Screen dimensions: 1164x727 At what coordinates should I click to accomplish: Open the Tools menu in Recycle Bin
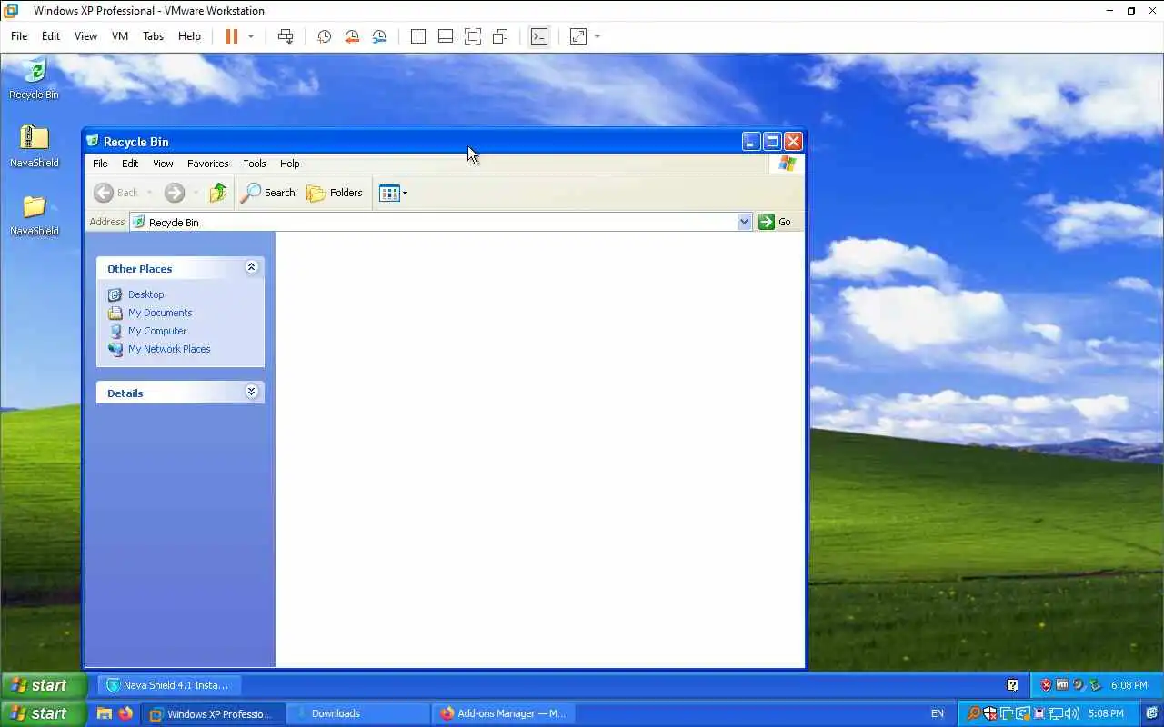(255, 164)
